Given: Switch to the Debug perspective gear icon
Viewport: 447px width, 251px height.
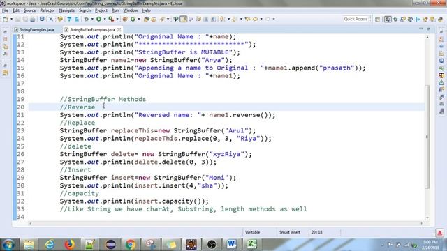Looking at the screenshot, I should (395, 20).
